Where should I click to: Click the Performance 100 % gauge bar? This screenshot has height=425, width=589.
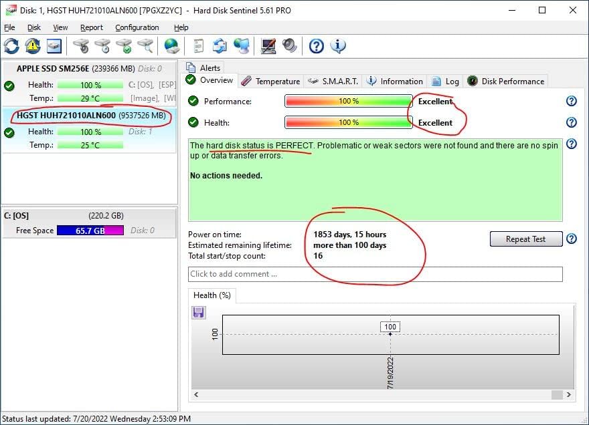(349, 101)
